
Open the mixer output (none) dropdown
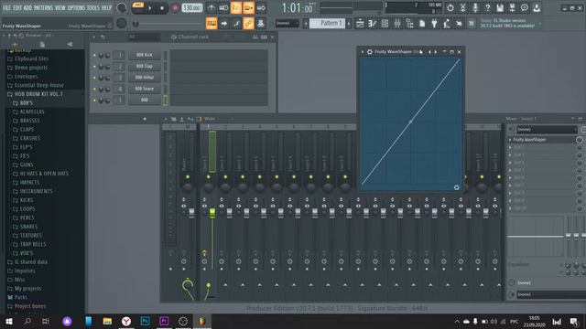pos(551,294)
